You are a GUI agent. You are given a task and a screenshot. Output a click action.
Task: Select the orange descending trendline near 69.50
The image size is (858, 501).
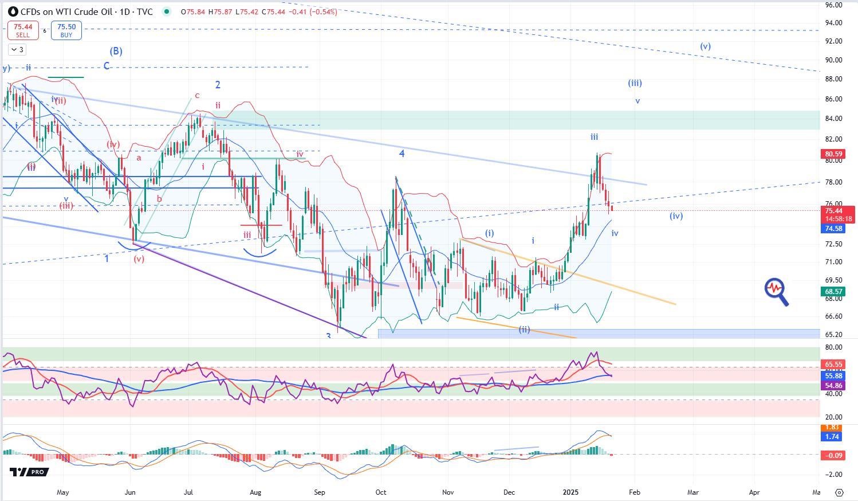point(567,271)
